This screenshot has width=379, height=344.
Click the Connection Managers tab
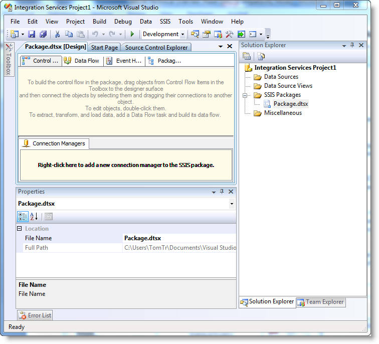[x=54, y=143]
